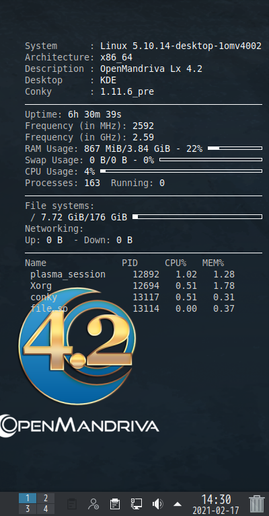Open the user status tray icon
The width and height of the screenshot is (269, 516).
click(93, 504)
